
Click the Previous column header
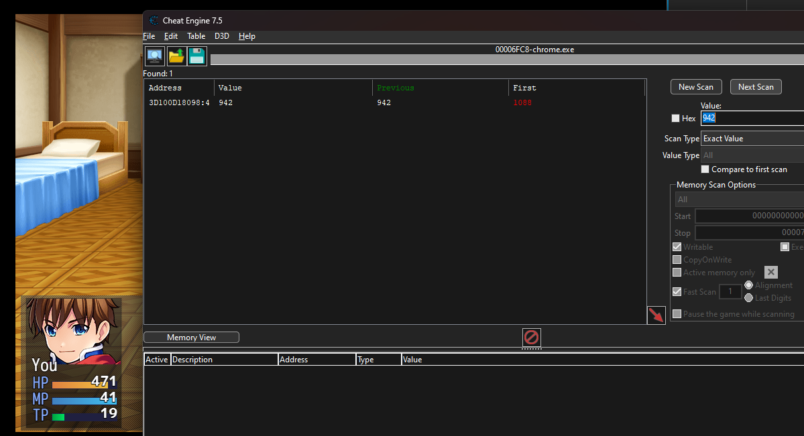click(441, 88)
